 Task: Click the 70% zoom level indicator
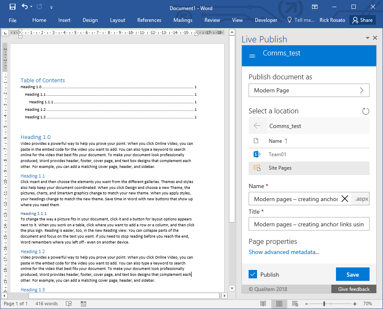pos(367,304)
